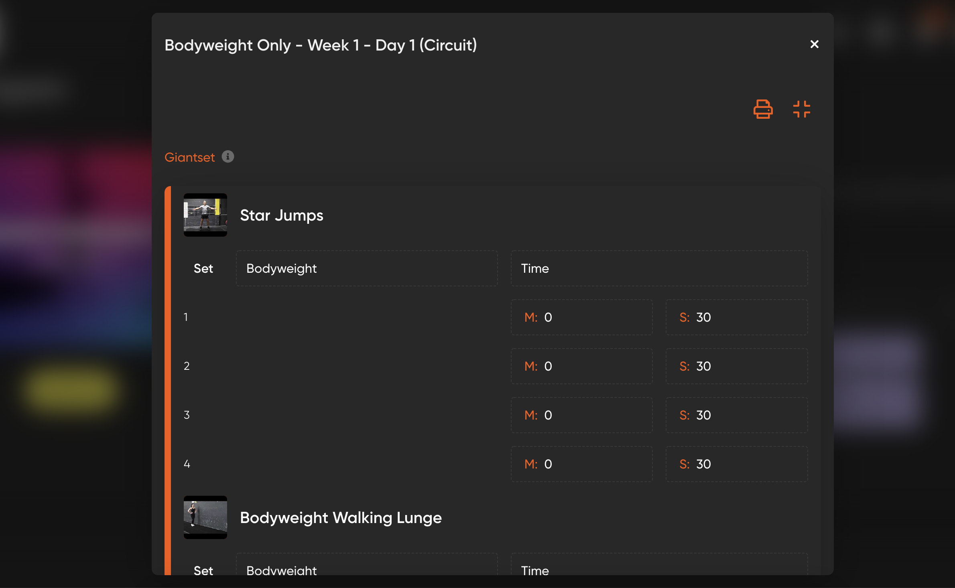Click the collapse fullscreen icon
This screenshot has height=588, width=955.
pyautogui.click(x=802, y=109)
